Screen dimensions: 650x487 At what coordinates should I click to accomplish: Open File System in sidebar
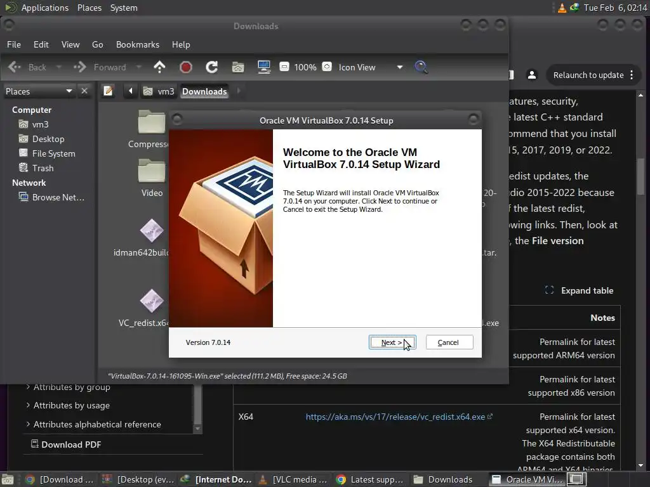pyautogui.click(x=47, y=153)
